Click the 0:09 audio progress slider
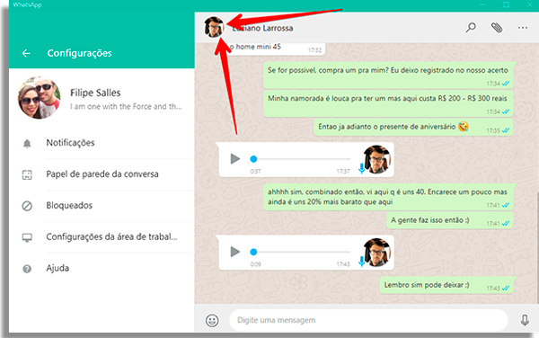 (300, 252)
